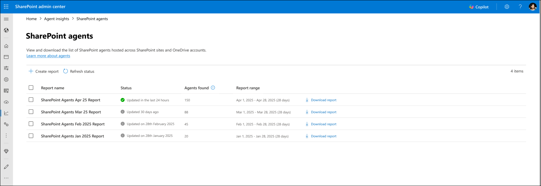Click agents found value 20
Image resolution: width=541 pixels, height=186 pixels.
(x=186, y=136)
